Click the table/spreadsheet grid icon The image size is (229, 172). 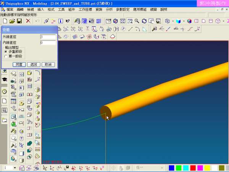click(x=13, y=101)
